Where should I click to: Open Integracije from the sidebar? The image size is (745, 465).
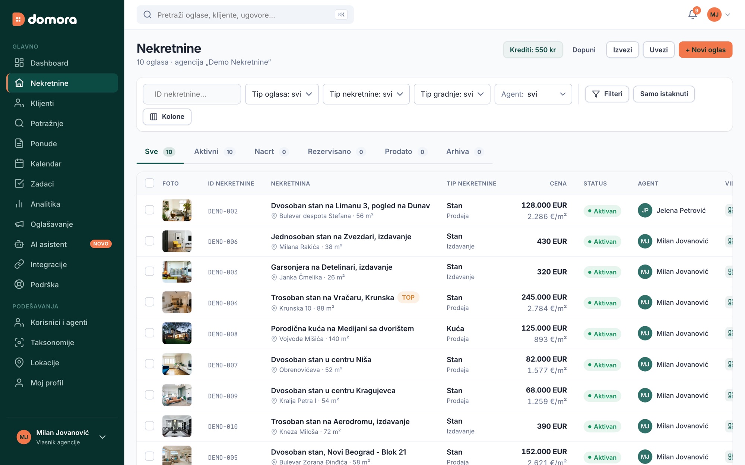(62, 264)
